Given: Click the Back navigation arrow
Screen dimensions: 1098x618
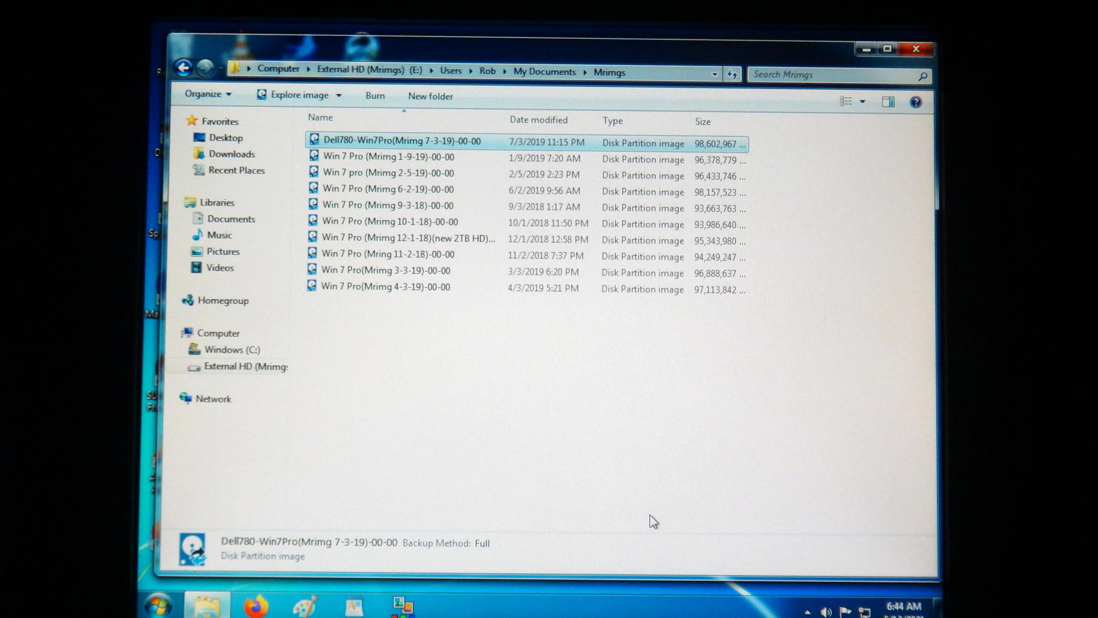Looking at the screenshot, I should pyautogui.click(x=183, y=68).
